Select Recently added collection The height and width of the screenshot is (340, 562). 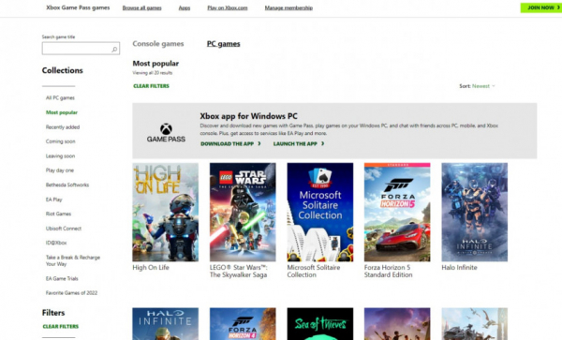coord(63,127)
